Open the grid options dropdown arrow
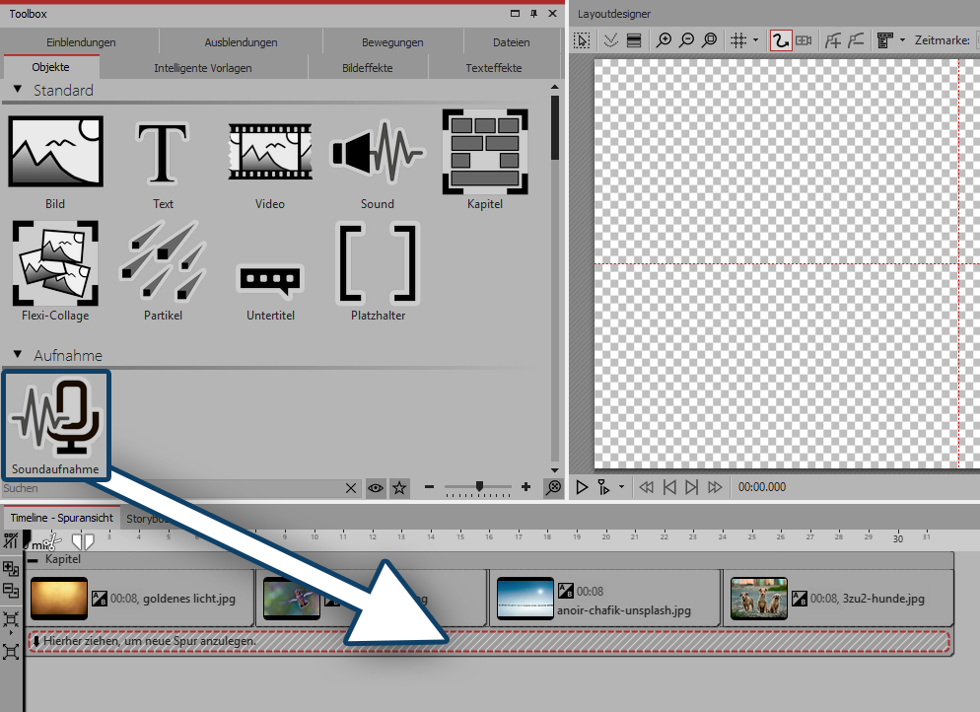980x712 pixels. (x=755, y=40)
